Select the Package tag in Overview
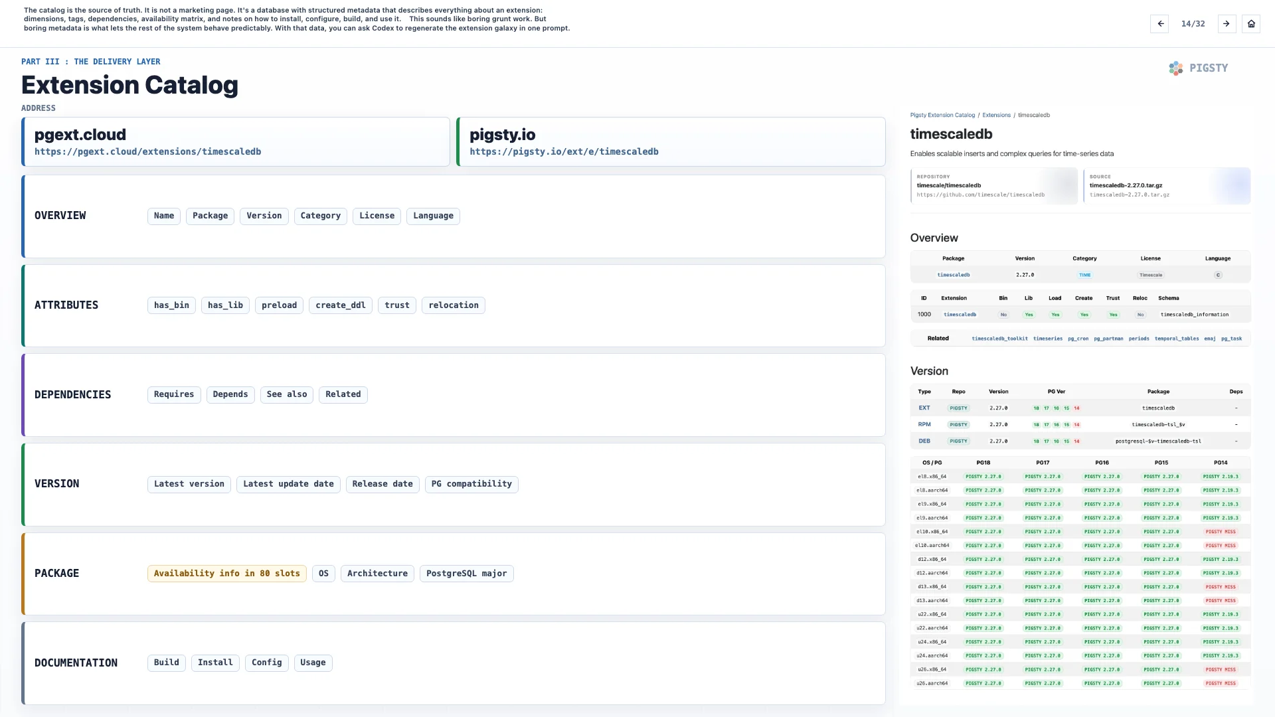1275x717 pixels. 210,216
